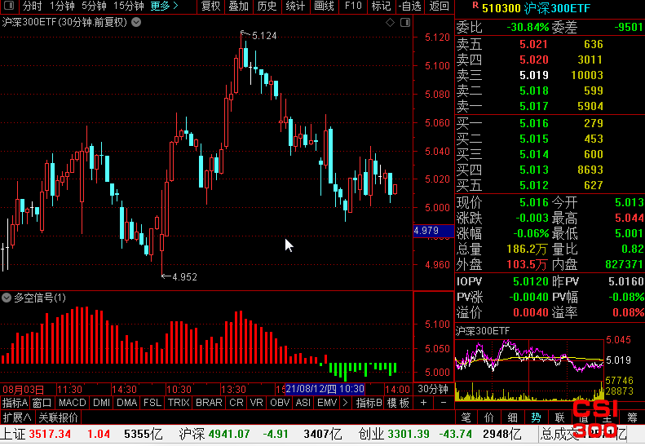Click the 上证 3517.34 index in status bar
Image resolution: width=645 pixels, height=446 pixels.
(x=35, y=434)
